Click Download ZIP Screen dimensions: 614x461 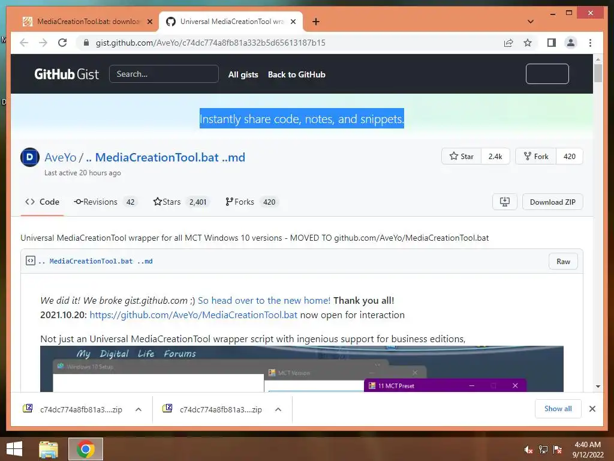tap(552, 202)
